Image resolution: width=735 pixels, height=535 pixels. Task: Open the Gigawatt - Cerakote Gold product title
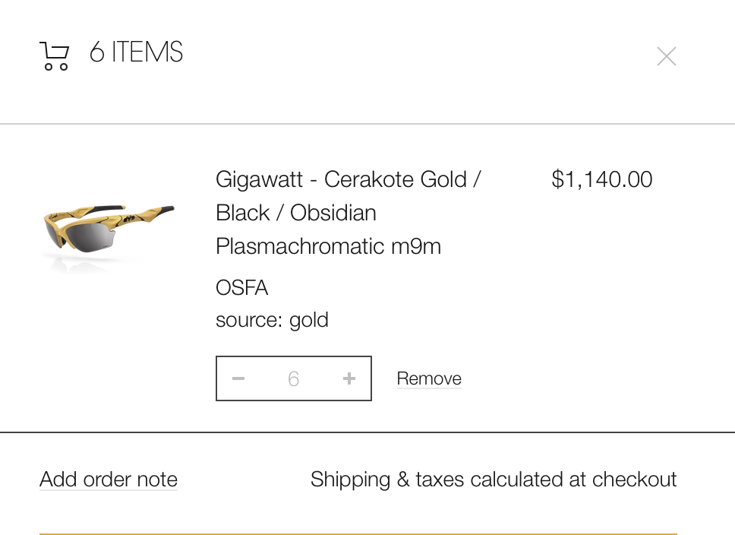pos(348,179)
